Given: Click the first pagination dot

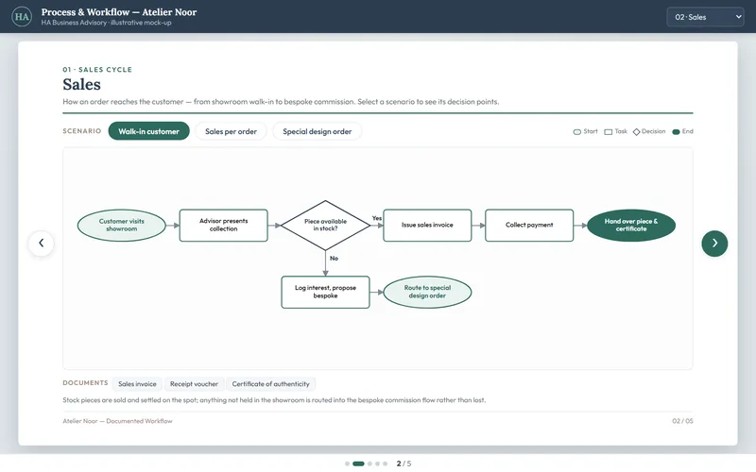Looking at the screenshot, I should (347, 464).
